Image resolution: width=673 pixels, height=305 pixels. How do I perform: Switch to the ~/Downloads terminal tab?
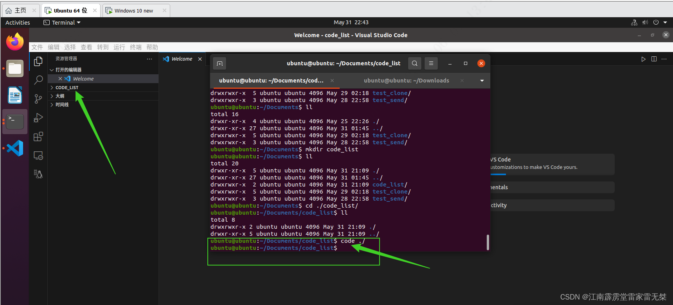[x=407, y=81]
